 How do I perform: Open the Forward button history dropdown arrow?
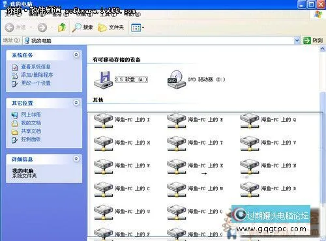tap(52, 27)
